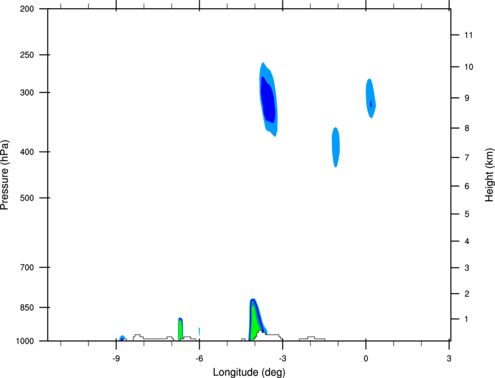Screen dimensions: 495x378
Task: Pick the 10 km height tick label
Action: [468, 67]
